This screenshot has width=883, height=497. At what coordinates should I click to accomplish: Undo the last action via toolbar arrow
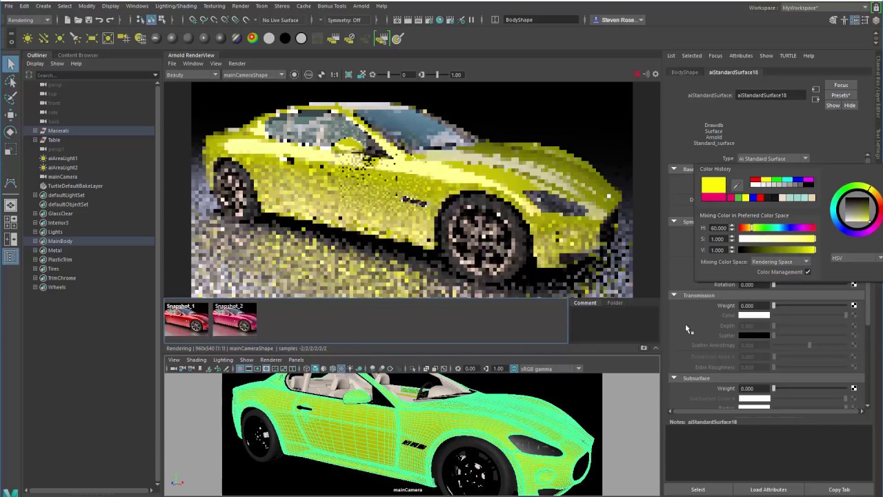coord(99,20)
